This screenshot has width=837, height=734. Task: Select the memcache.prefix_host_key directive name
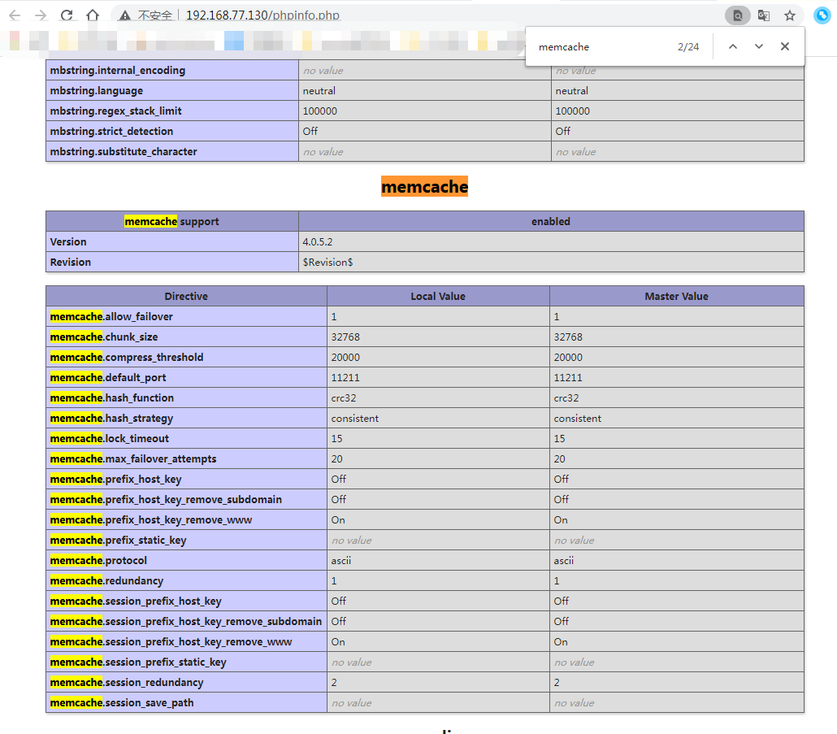click(x=116, y=479)
